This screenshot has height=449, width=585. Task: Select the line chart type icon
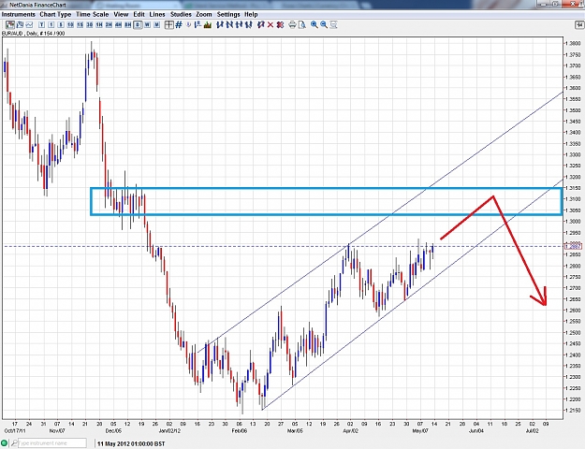29,24
